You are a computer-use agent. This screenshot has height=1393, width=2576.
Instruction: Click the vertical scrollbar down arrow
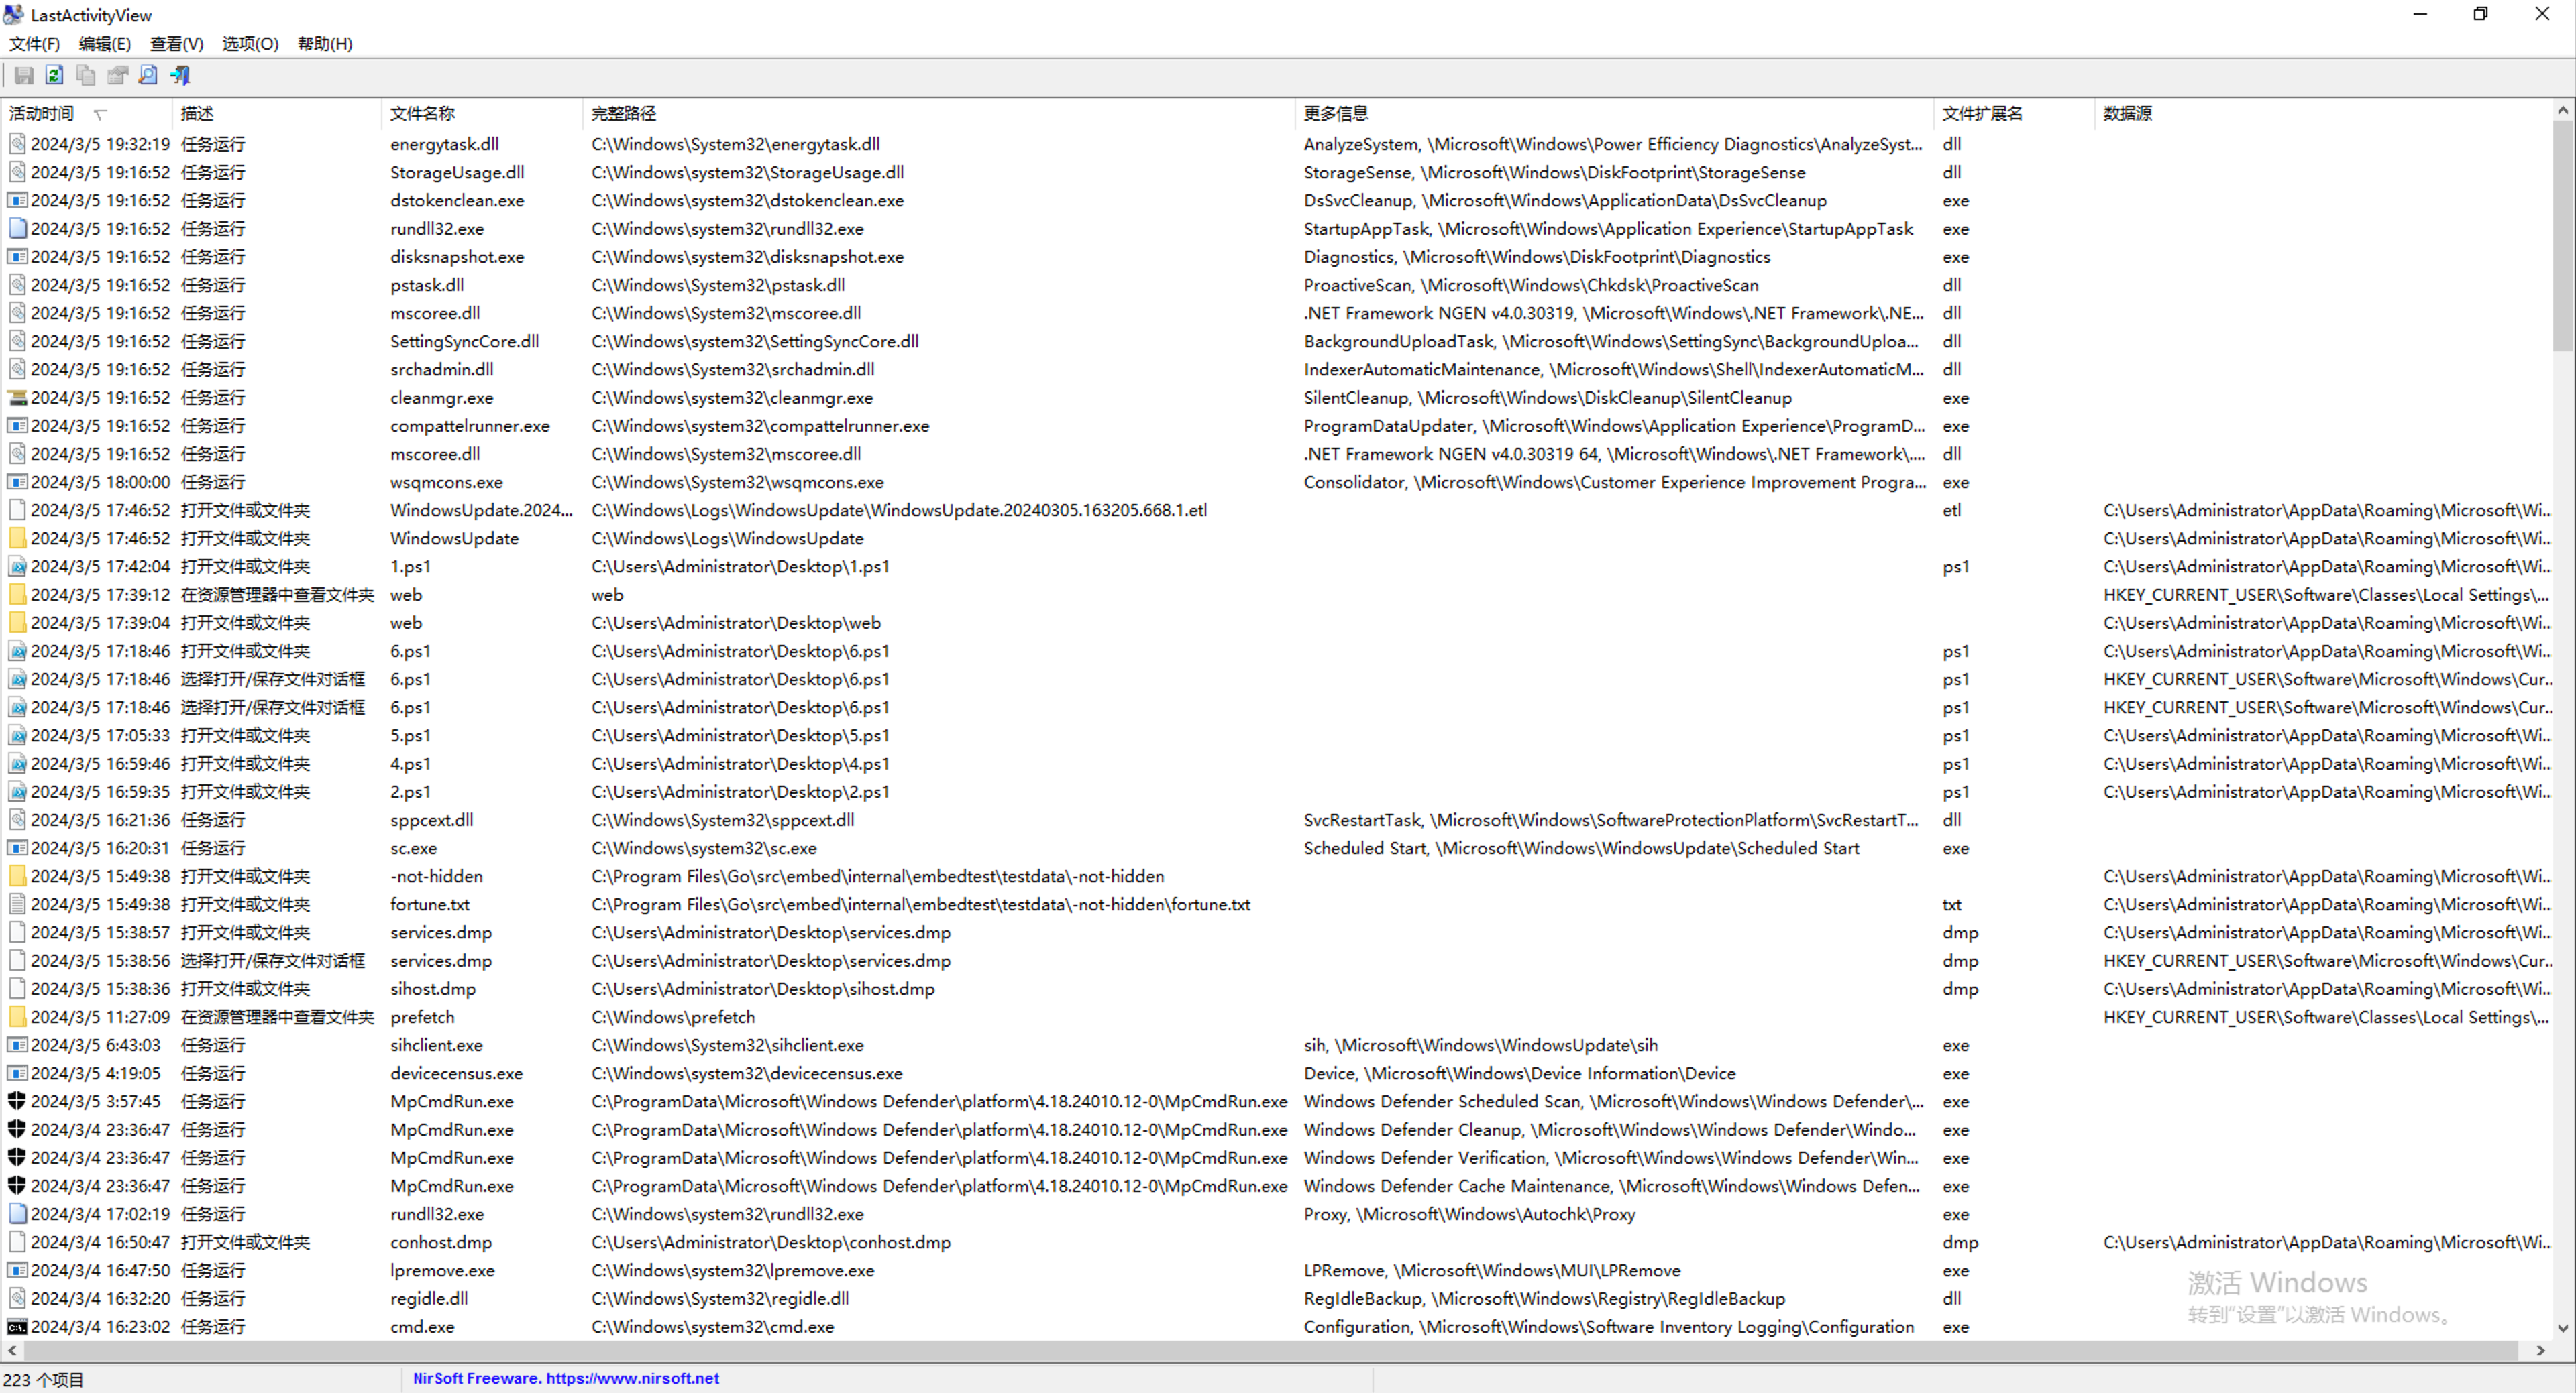pos(2562,1328)
